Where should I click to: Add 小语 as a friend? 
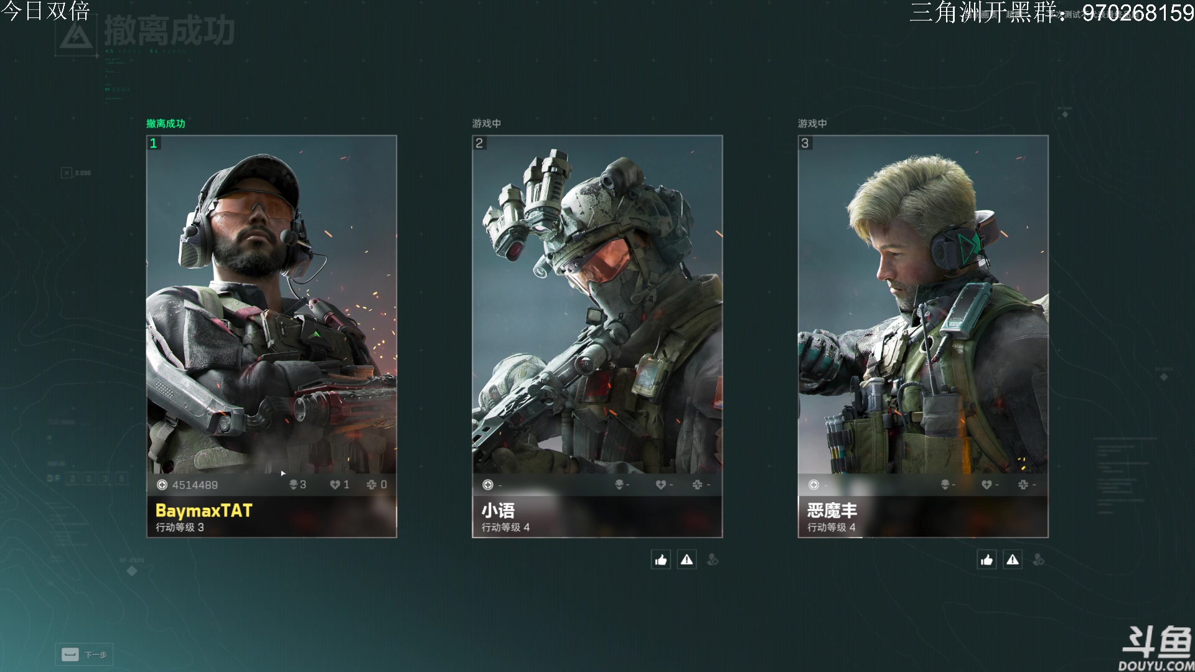[713, 560]
